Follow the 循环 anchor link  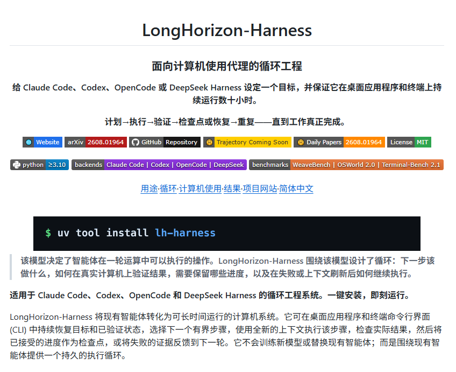(168, 188)
